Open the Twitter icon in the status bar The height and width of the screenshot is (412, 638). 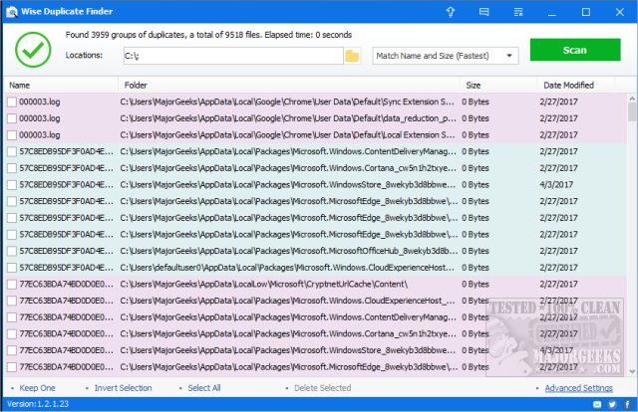pos(612,404)
